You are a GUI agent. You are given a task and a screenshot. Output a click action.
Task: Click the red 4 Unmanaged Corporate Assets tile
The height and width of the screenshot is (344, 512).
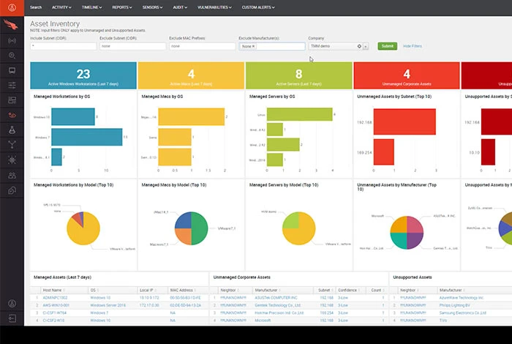pos(407,75)
